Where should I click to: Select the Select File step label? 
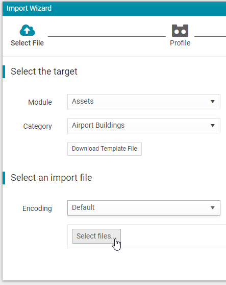tap(27, 43)
